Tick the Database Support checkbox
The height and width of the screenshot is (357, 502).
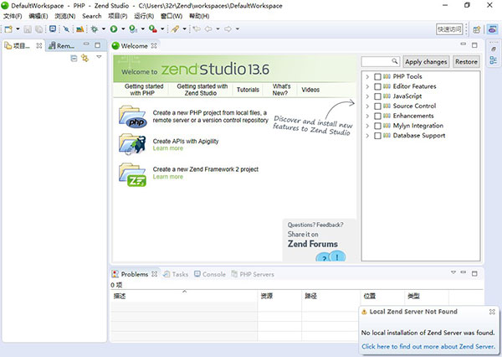(x=378, y=136)
